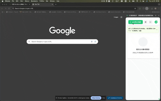Open the File menu
Image resolution: width=161 pixels, height=101 pixels.
click(13, 1)
